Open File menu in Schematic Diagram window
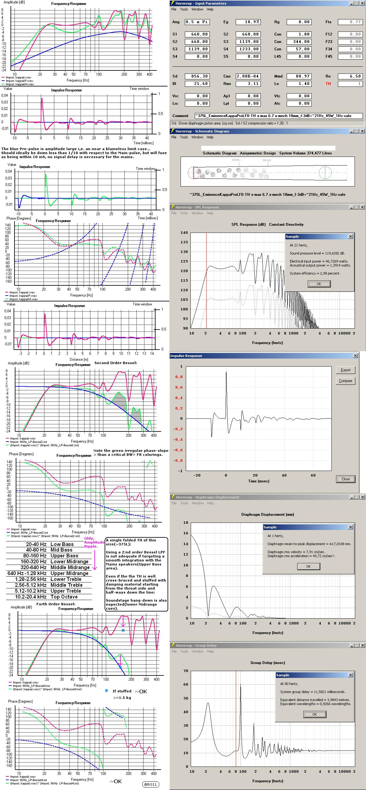The image size is (366, 790). [x=174, y=137]
